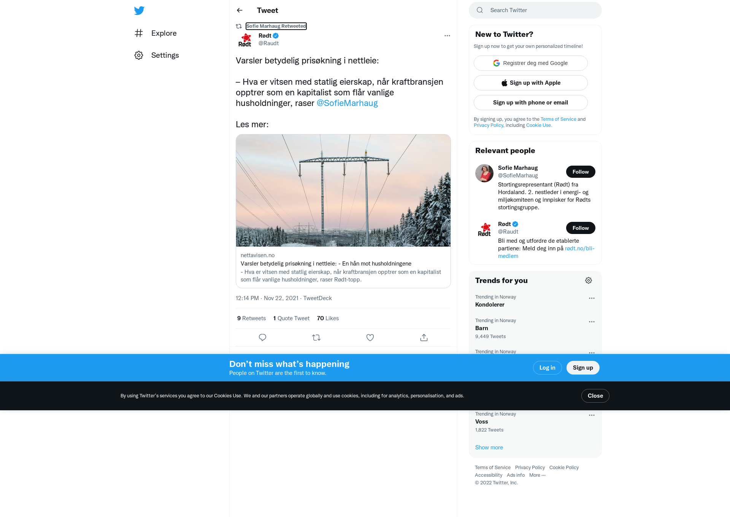This screenshot has height=517, width=730.
Task: Click the share tweet icon
Action: coord(424,337)
